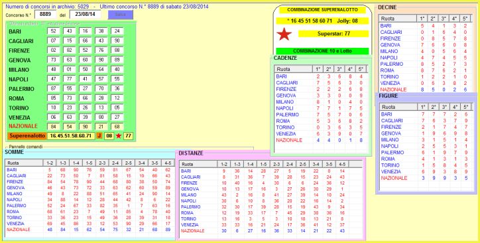Click the COMBINAZIONE 10 e Lotto green heading

(x=322, y=51)
